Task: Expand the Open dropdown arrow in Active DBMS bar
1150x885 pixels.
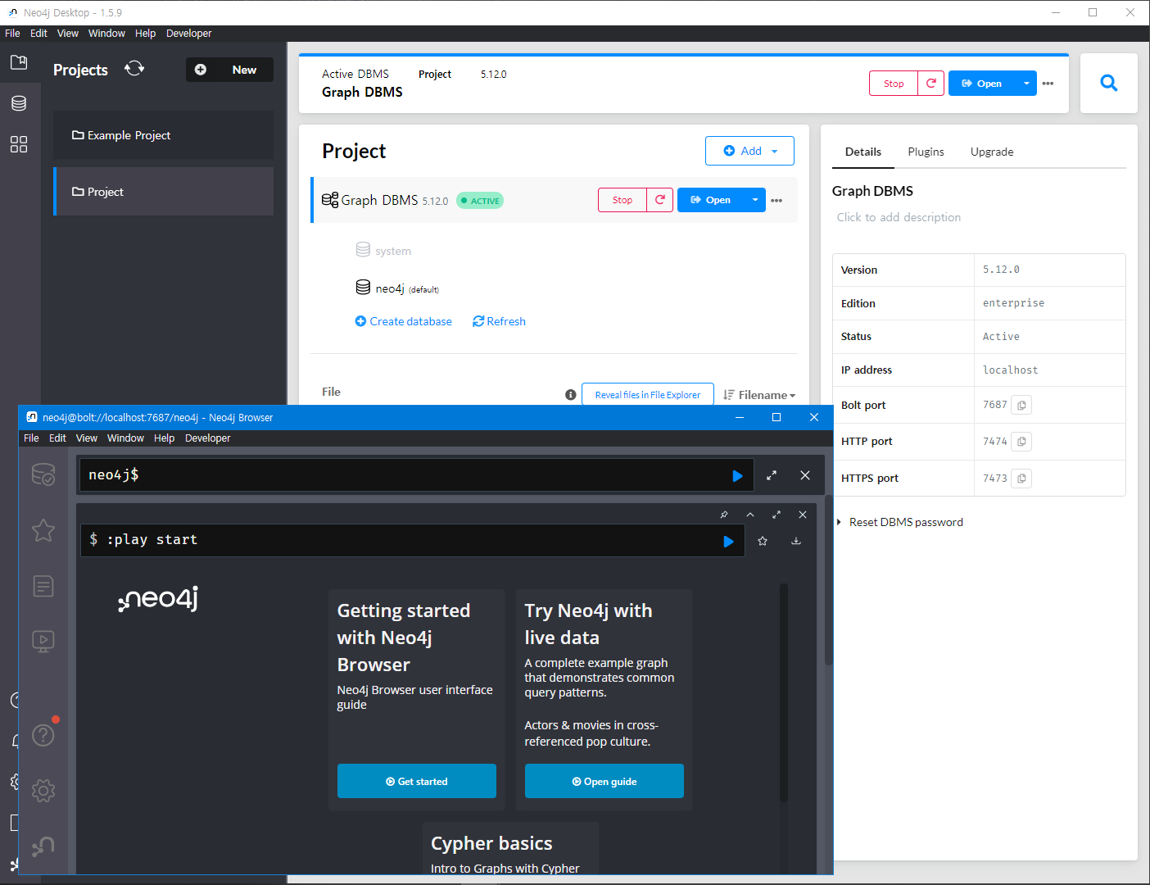Action: pos(1026,84)
